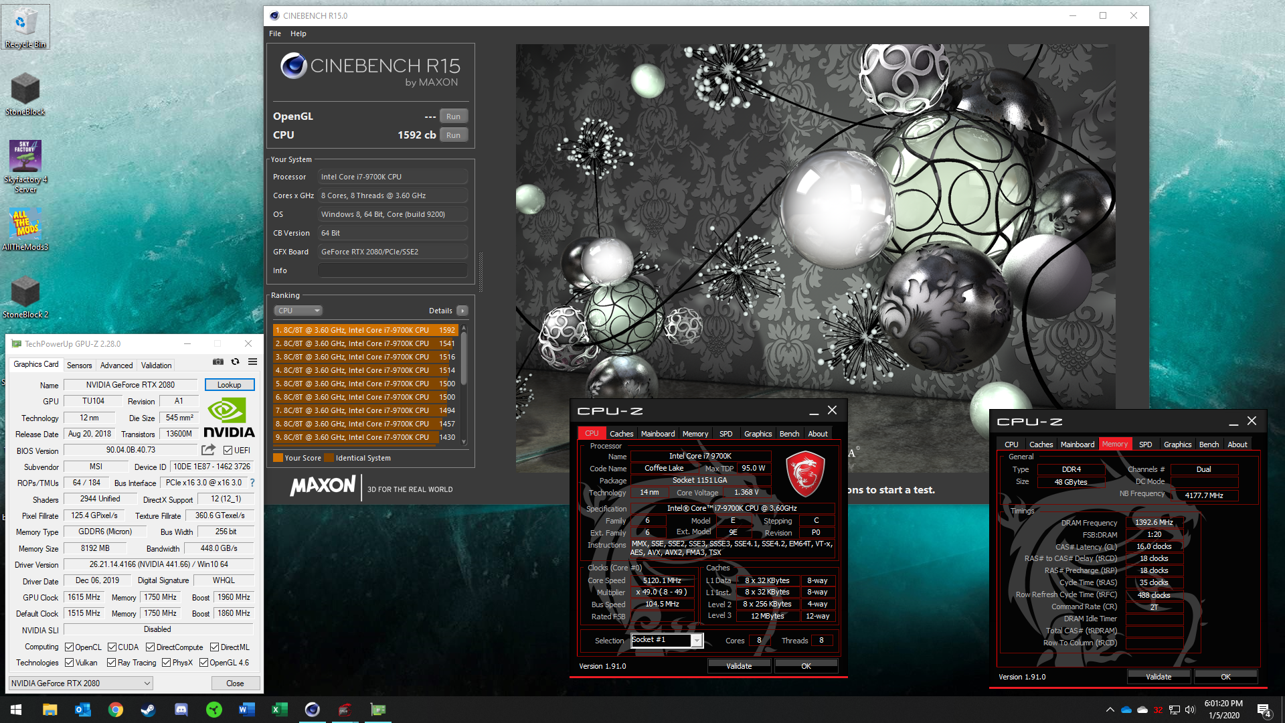
Task: Click the GPU-Z refresh icon
Action: (x=236, y=361)
